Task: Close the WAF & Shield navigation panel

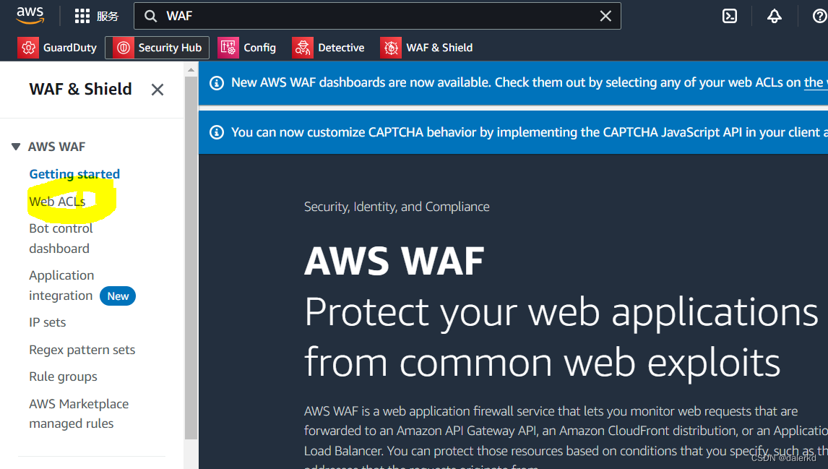Action: pyautogui.click(x=158, y=90)
